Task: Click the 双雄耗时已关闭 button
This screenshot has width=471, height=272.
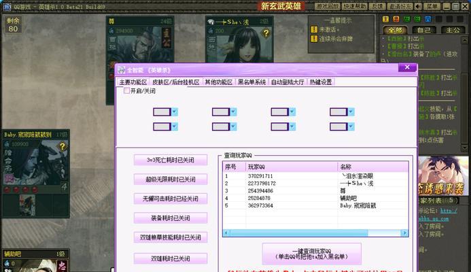Action: [x=171, y=258]
